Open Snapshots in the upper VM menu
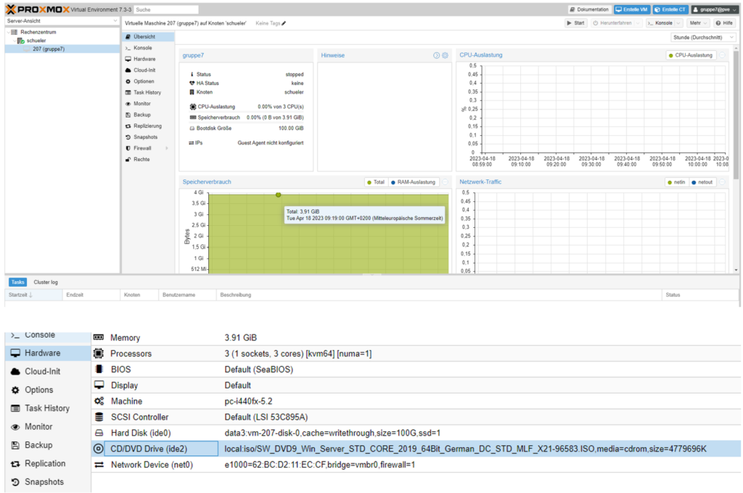 click(144, 137)
